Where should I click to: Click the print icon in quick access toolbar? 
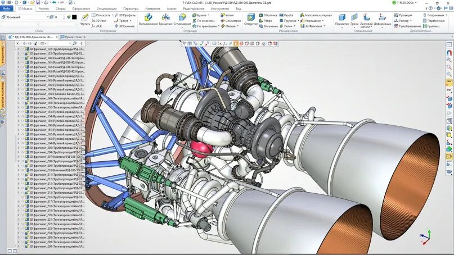point(46,2)
